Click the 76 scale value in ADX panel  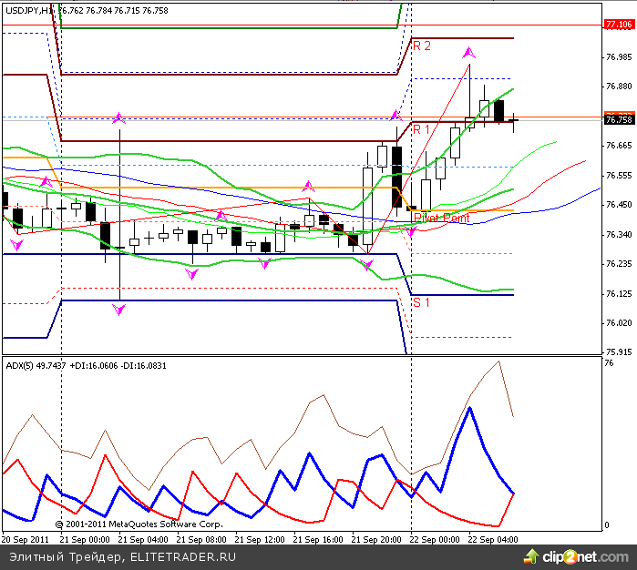[608, 364]
